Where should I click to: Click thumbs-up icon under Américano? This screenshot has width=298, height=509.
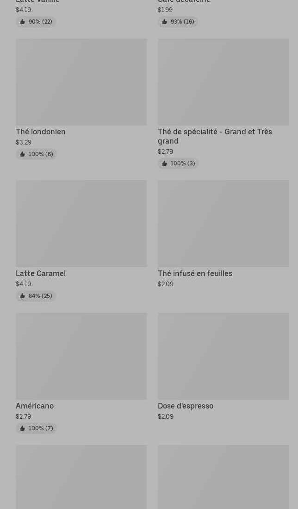22,428
